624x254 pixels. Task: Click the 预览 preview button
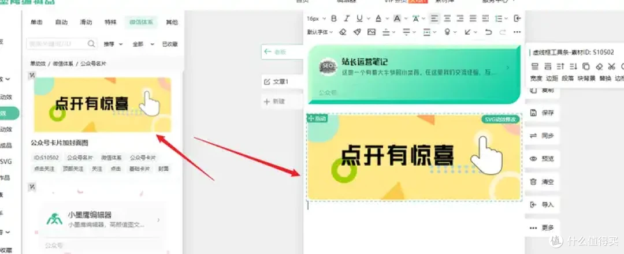tap(543, 159)
